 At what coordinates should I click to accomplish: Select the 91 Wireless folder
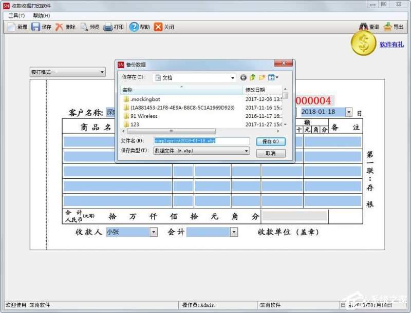144,116
